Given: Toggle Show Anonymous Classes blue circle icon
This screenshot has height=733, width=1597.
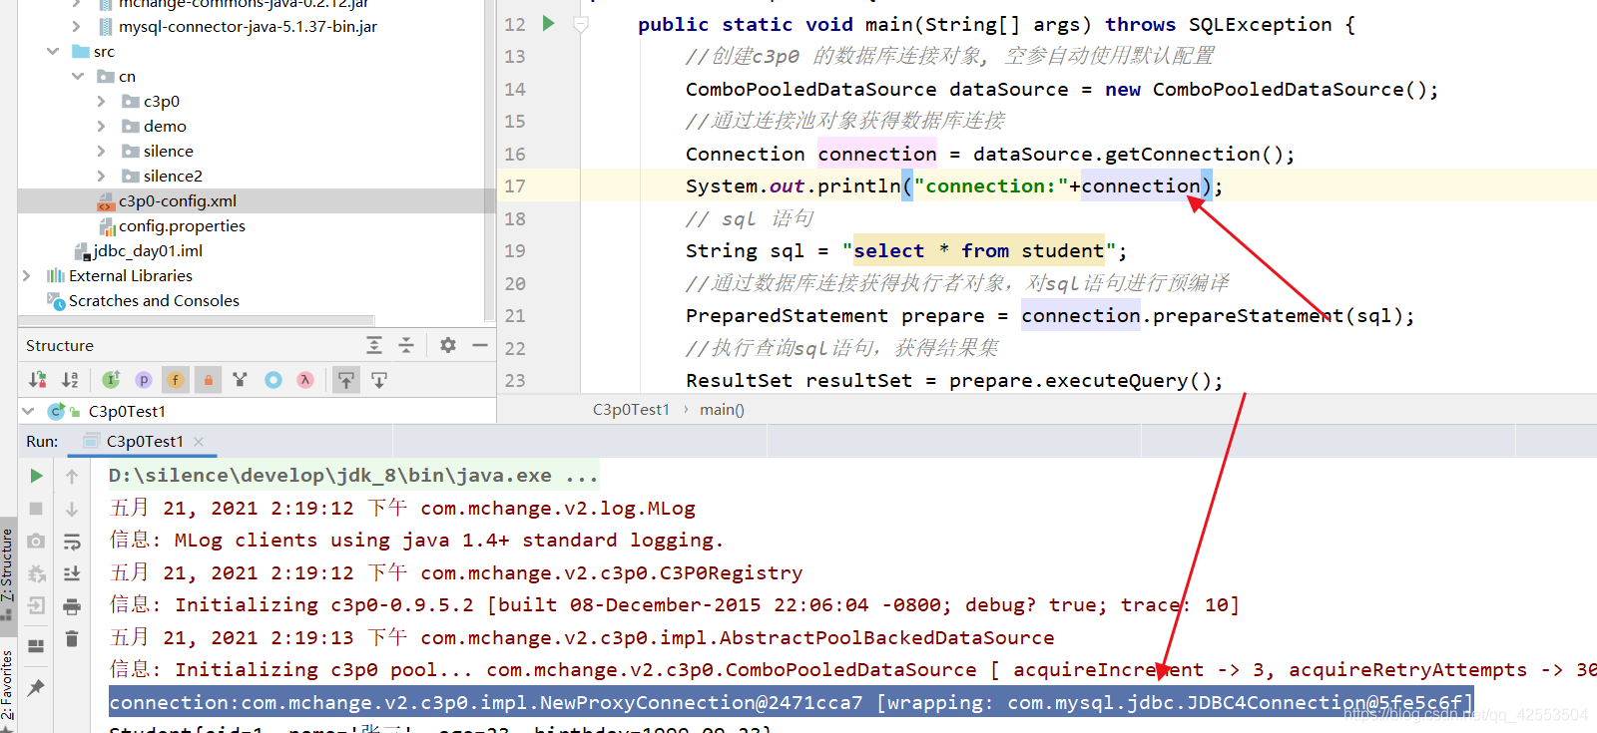Looking at the screenshot, I should (273, 380).
